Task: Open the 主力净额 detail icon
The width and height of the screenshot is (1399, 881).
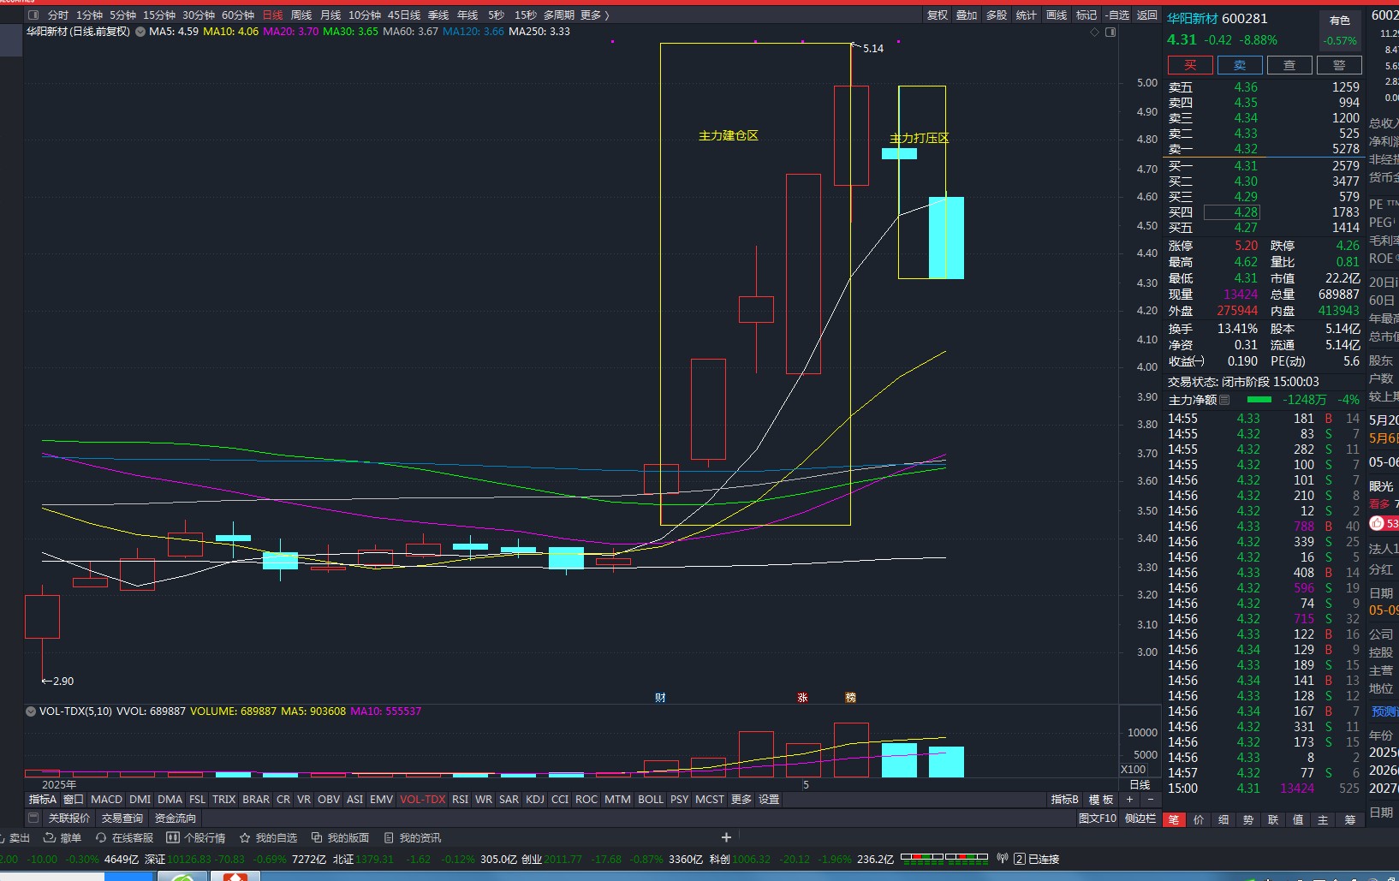Action: 1224,400
